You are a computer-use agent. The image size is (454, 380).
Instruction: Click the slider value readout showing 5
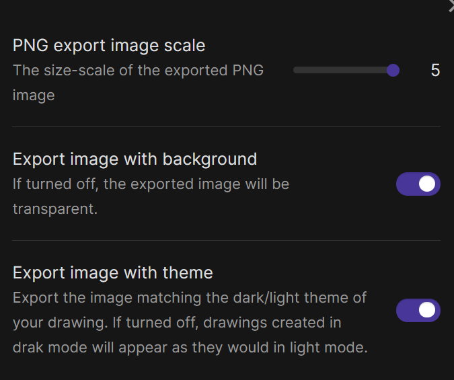click(x=435, y=71)
